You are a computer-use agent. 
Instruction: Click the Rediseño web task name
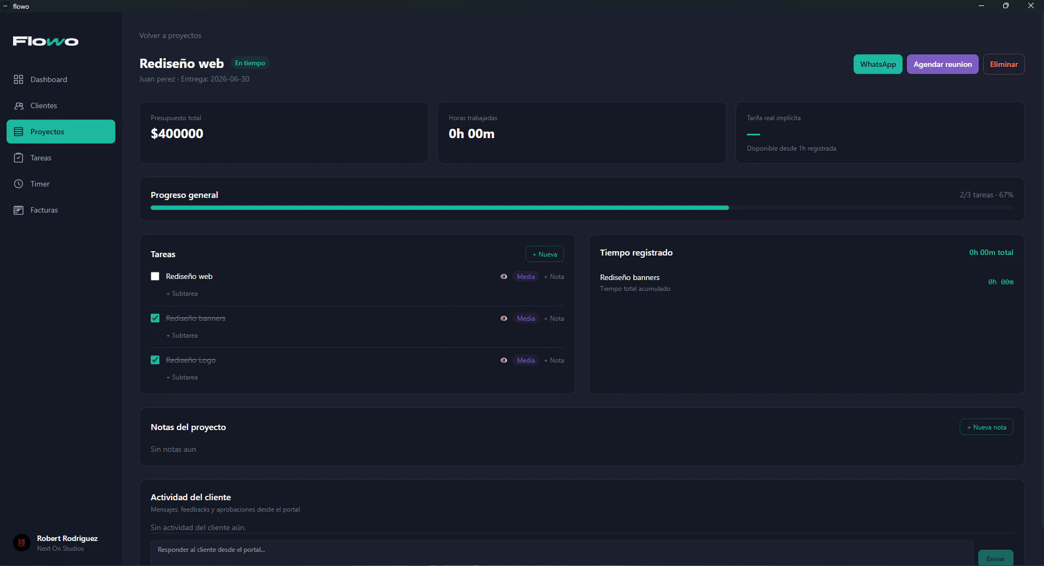[189, 276]
